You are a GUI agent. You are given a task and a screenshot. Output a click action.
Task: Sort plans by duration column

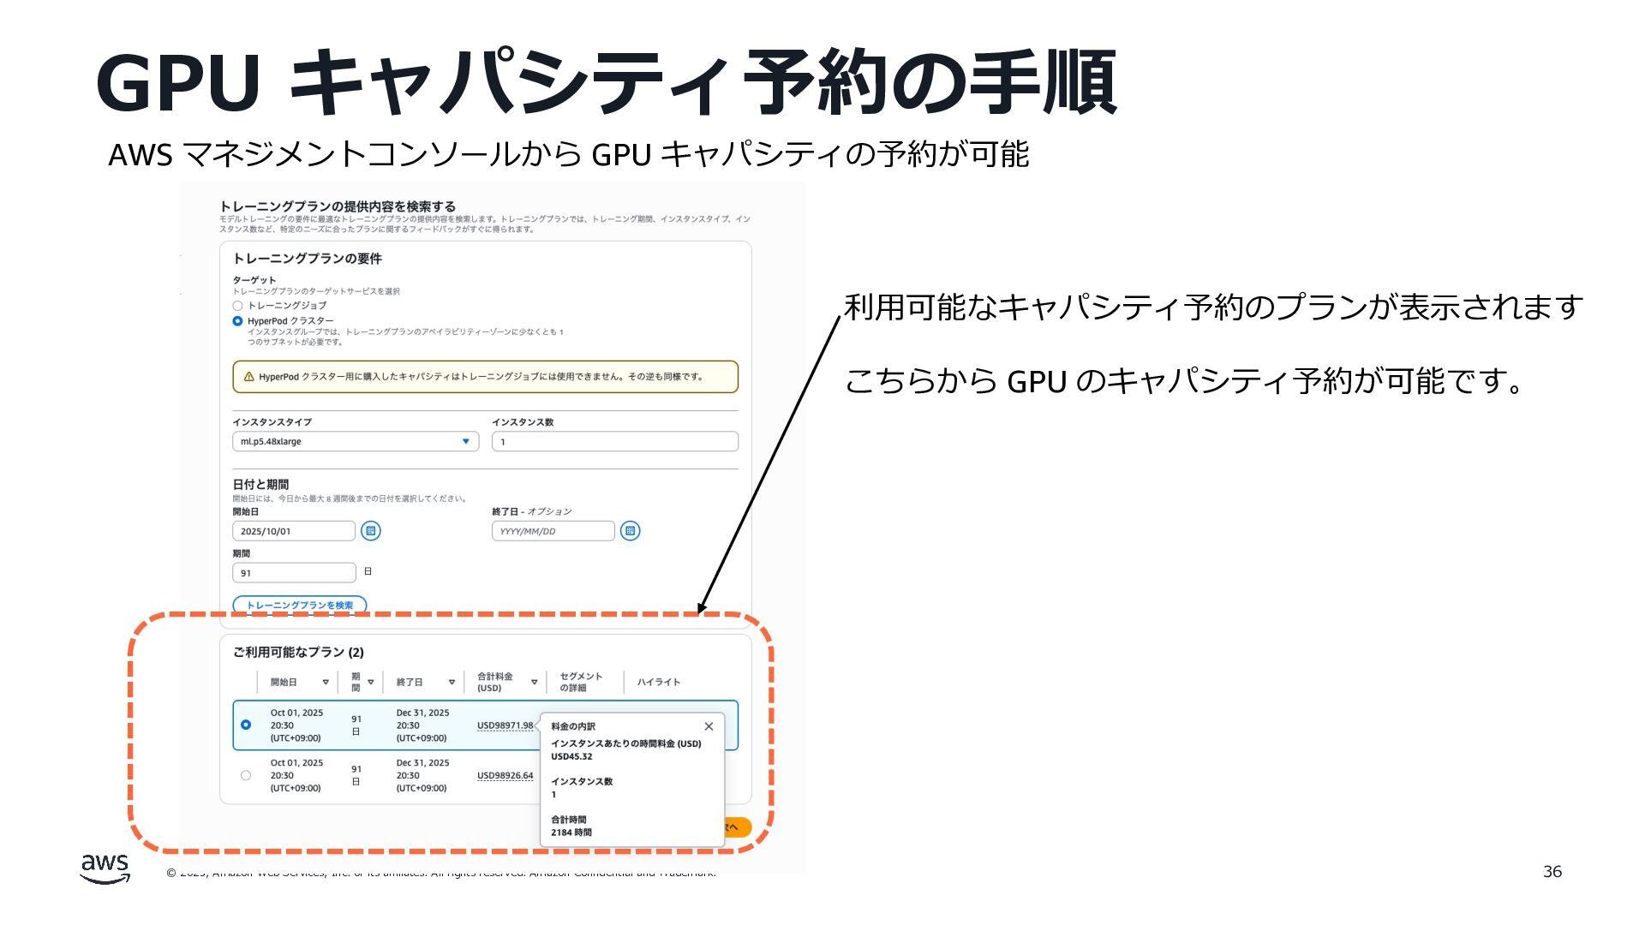(x=370, y=683)
